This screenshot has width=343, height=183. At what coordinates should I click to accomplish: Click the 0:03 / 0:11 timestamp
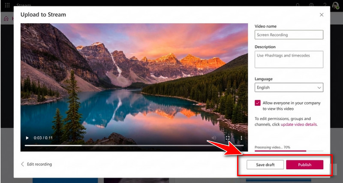point(43,138)
